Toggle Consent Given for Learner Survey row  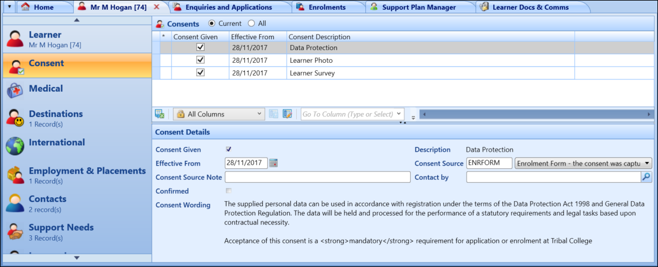[x=201, y=73]
